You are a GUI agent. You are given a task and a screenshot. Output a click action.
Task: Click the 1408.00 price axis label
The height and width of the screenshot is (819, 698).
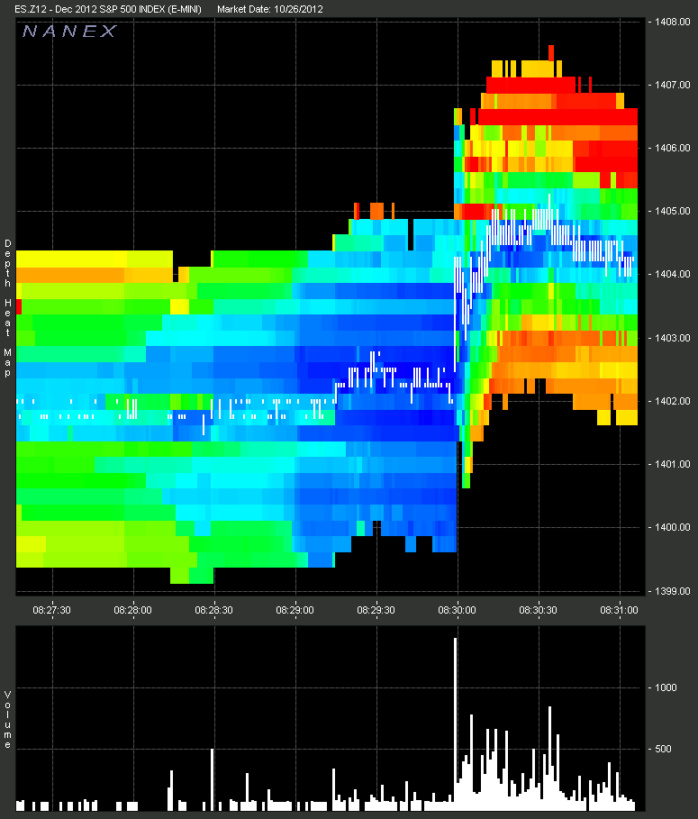tap(672, 22)
